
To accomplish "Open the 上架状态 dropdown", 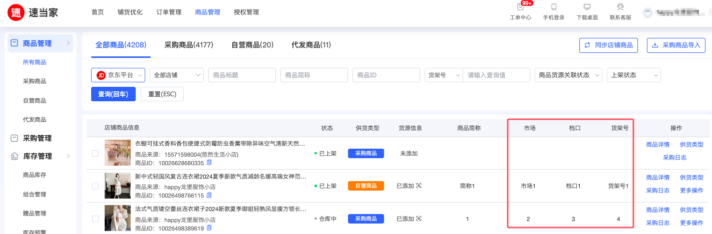I will (x=634, y=75).
